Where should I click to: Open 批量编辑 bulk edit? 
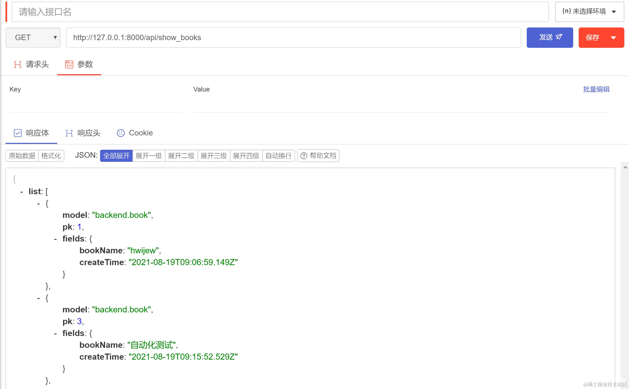pos(596,89)
